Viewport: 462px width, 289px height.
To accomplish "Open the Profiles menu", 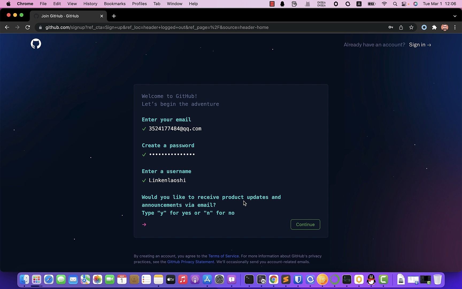I will coord(139,4).
